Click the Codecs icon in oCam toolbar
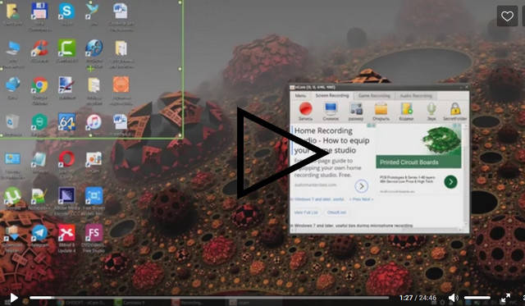The height and width of the screenshot is (306, 525). click(x=407, y=109)
